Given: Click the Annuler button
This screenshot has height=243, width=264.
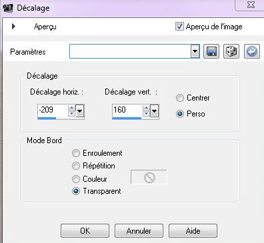Looking at the screenshot, I should (139, 231).
